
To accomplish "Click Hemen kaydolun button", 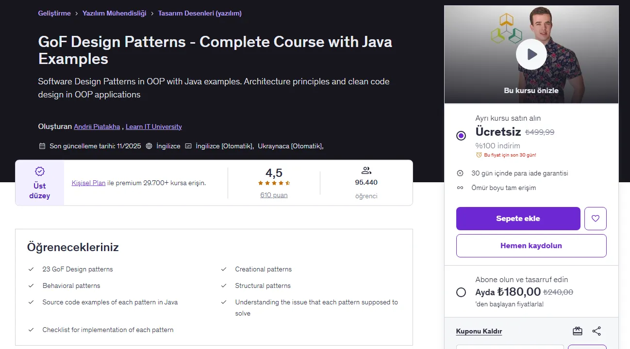I will click(x=531, y=246).
